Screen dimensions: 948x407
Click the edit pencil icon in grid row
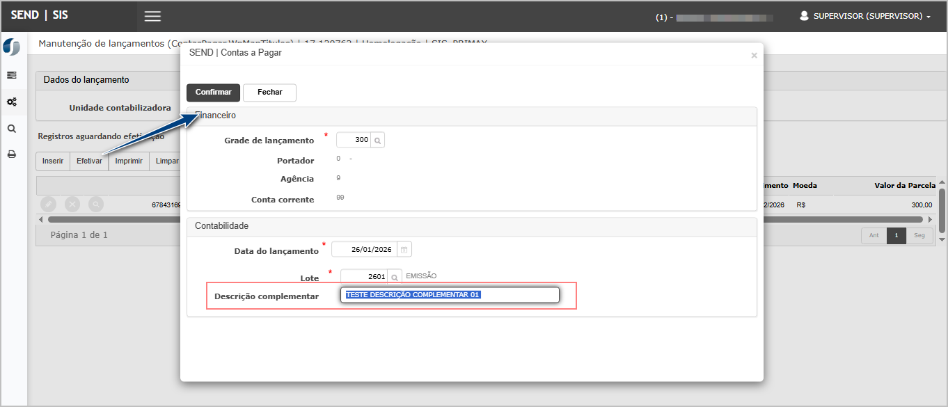pos(48,205)
